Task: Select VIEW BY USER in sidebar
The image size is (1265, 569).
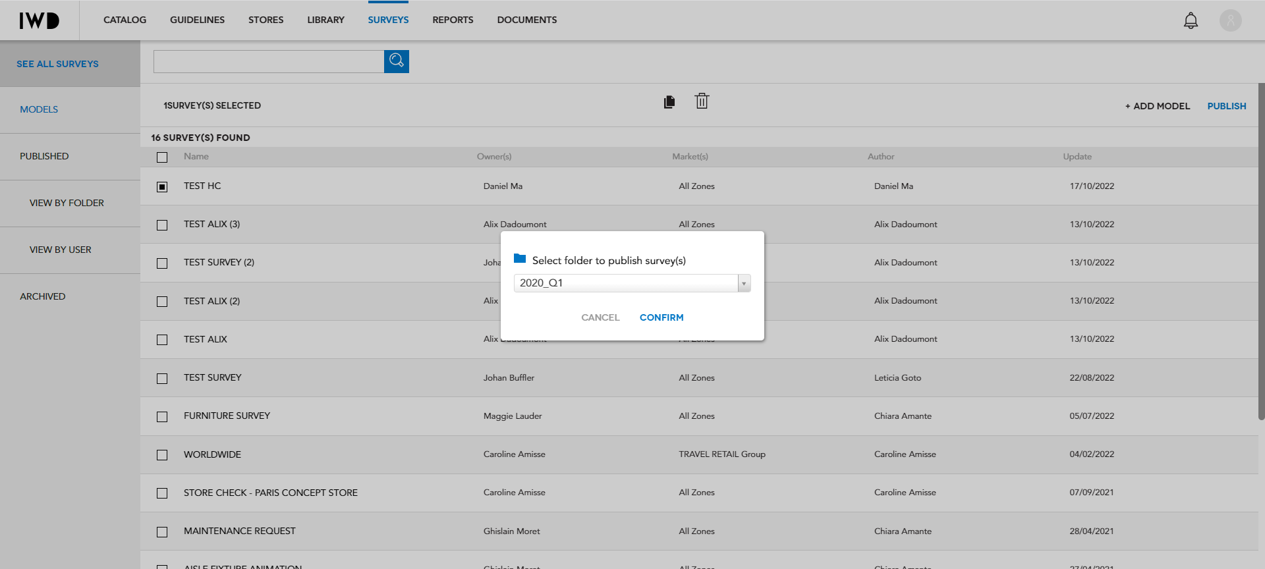Action: 61,250
